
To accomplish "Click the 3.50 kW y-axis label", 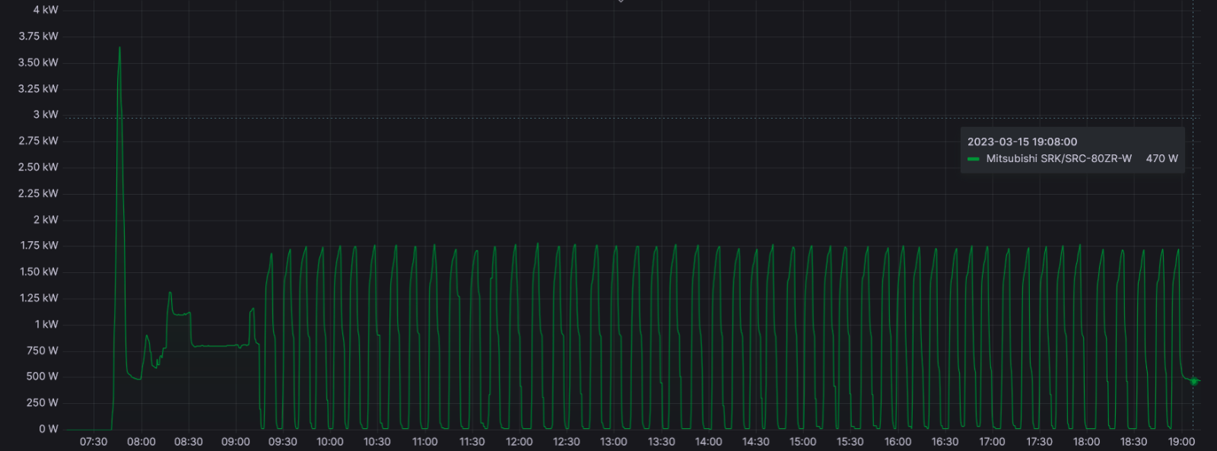I will click(39, 62).
